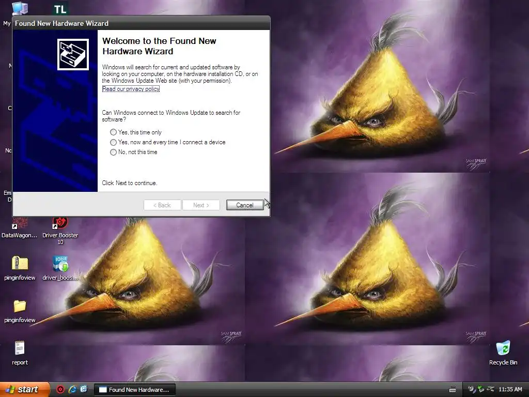Click the network connection tray icon
529x397 pixels.
pos(490,389)
